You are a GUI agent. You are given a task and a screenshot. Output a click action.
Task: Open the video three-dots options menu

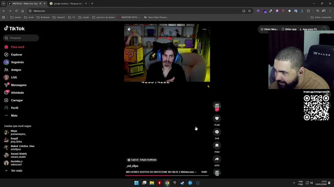[204, 29]
